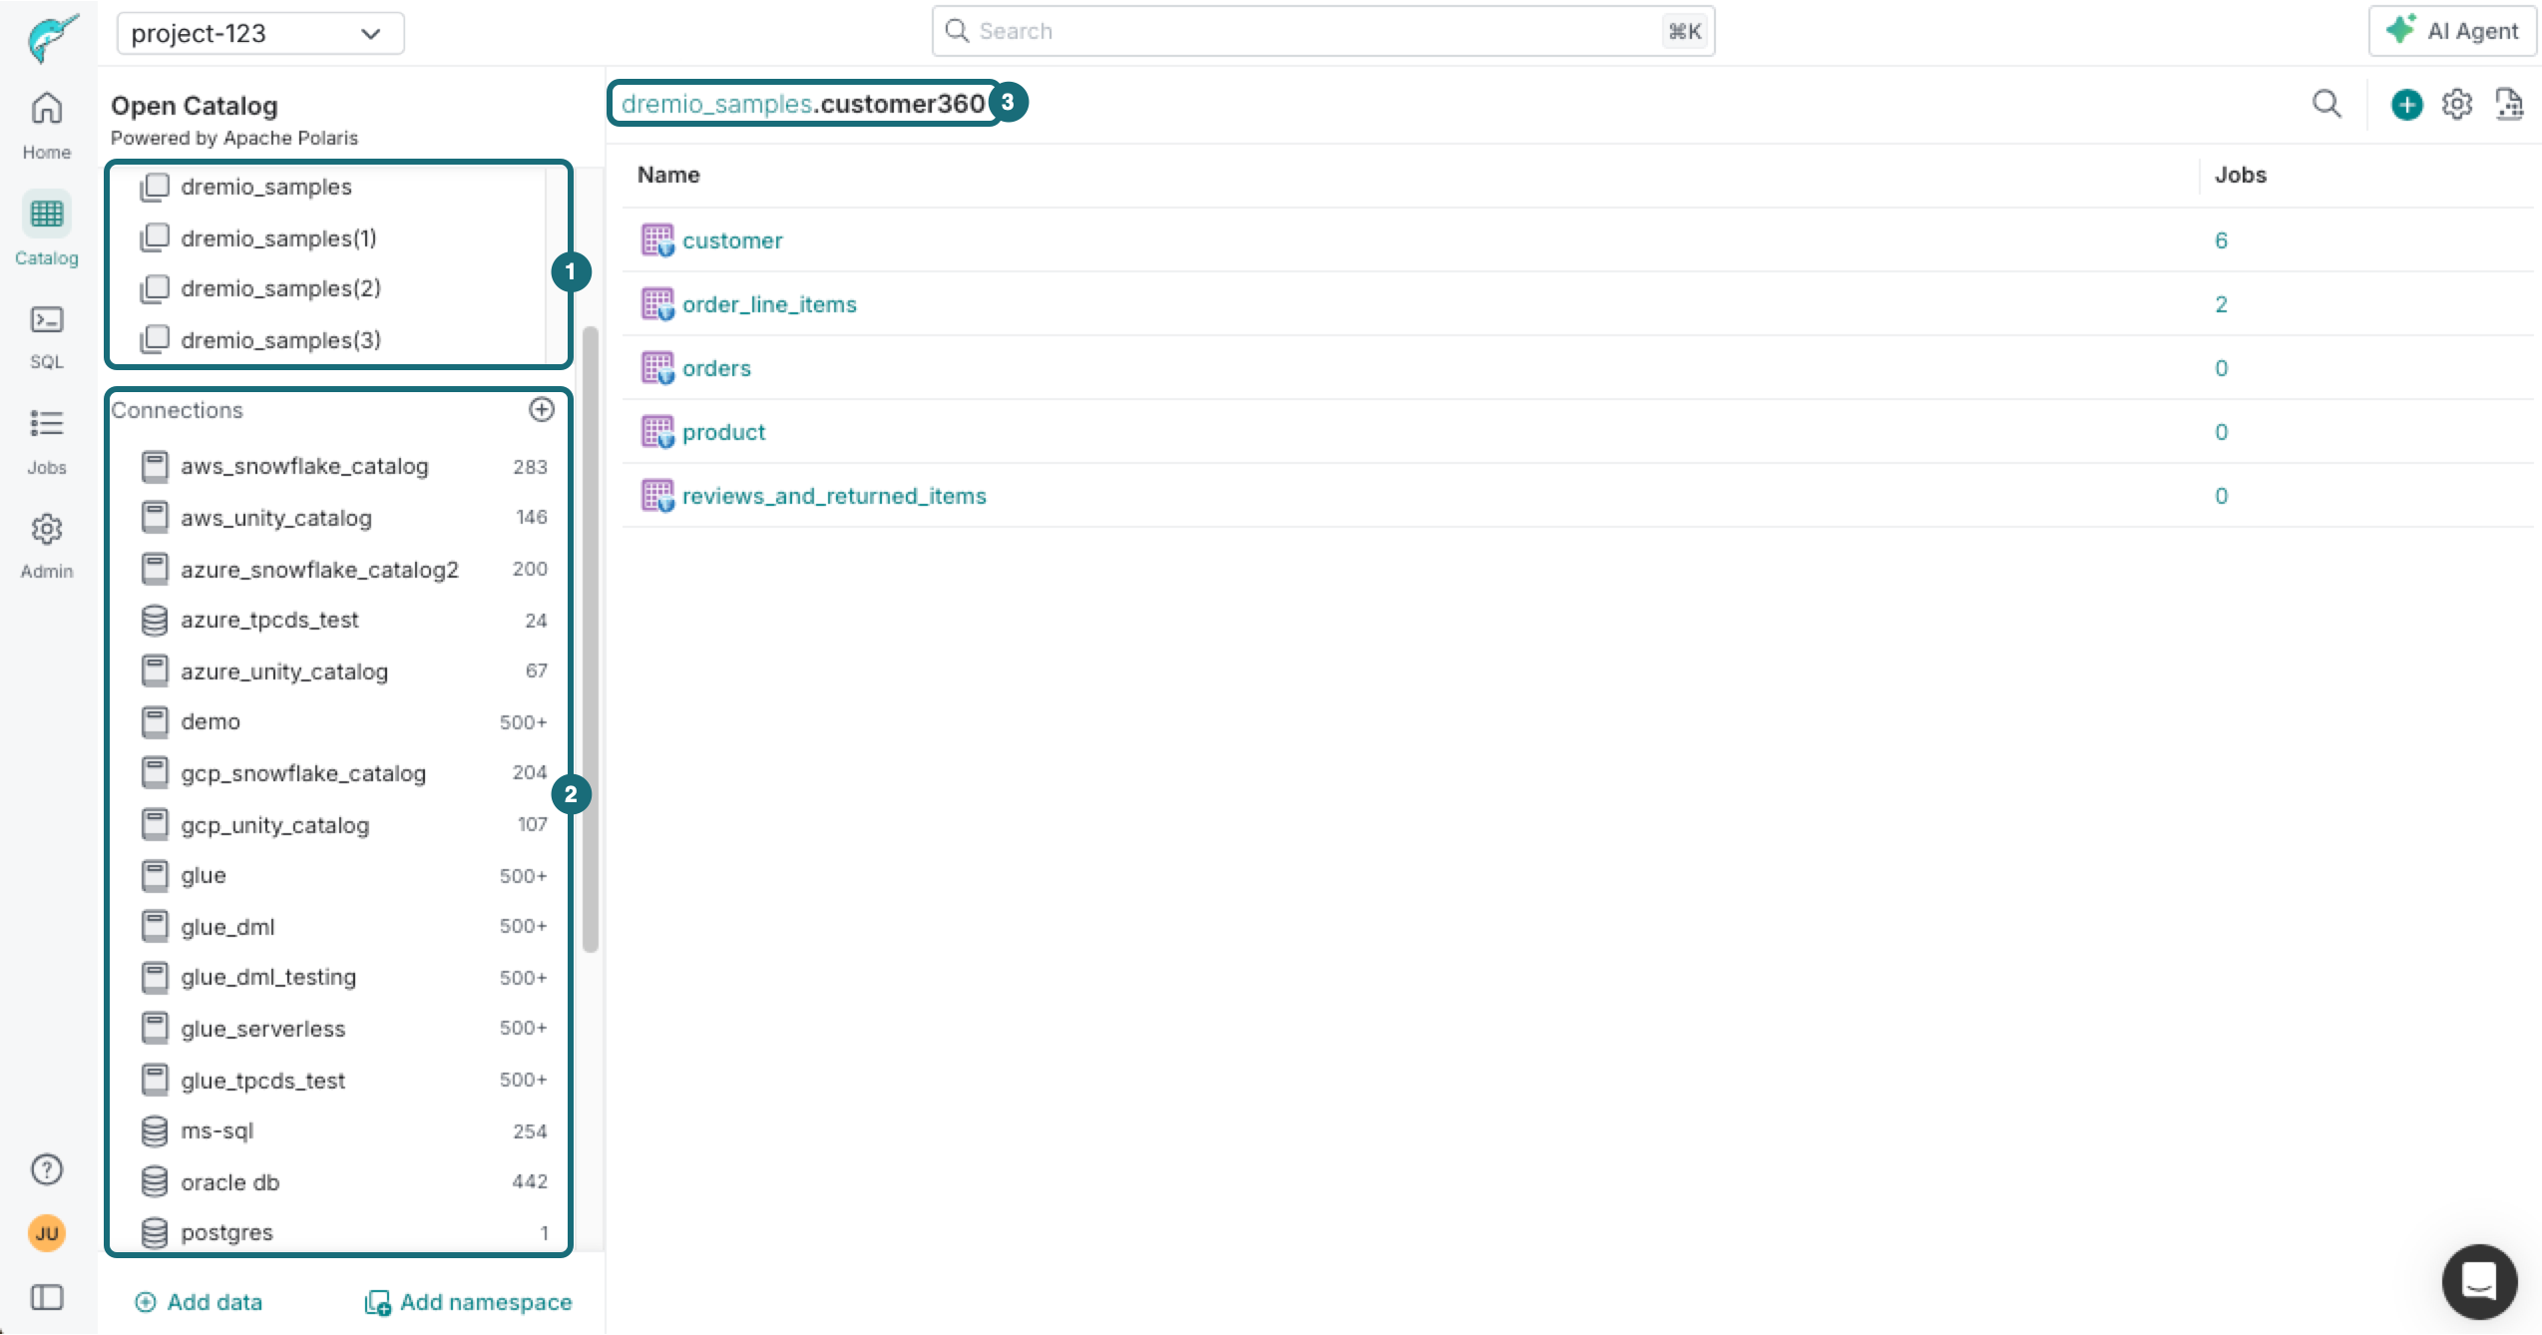
Task: Click the Add namespace button
Action: [x=466, y=1302]
